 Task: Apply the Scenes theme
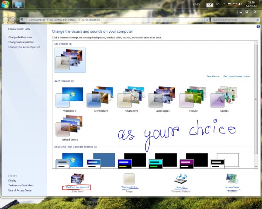224,99
